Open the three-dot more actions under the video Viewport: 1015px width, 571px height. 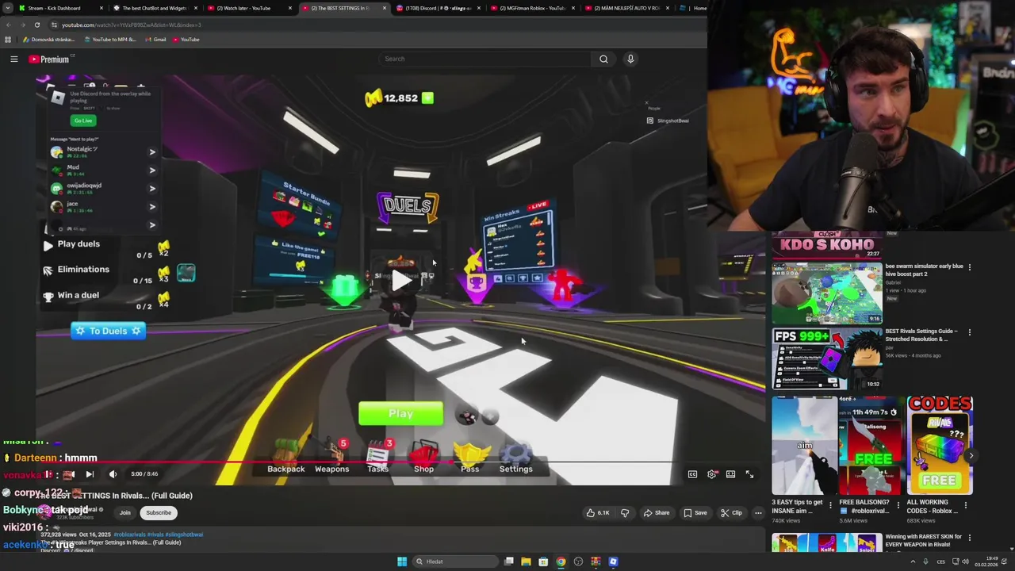(x=758, y=513)
